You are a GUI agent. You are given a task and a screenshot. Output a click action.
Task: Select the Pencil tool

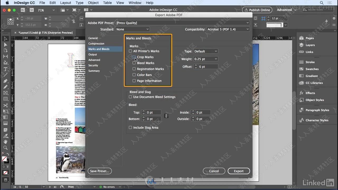pos(5,87)
